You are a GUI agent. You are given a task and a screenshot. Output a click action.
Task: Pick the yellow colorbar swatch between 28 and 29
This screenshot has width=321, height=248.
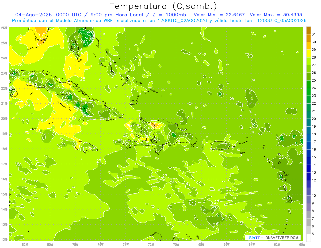point(308,54)
